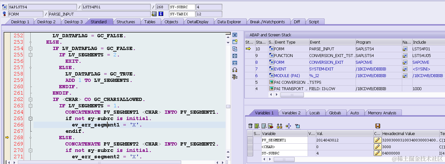Click the third list icon in Variables toolbar
Screen dimensions: 445x164
(x=264, y=126)
